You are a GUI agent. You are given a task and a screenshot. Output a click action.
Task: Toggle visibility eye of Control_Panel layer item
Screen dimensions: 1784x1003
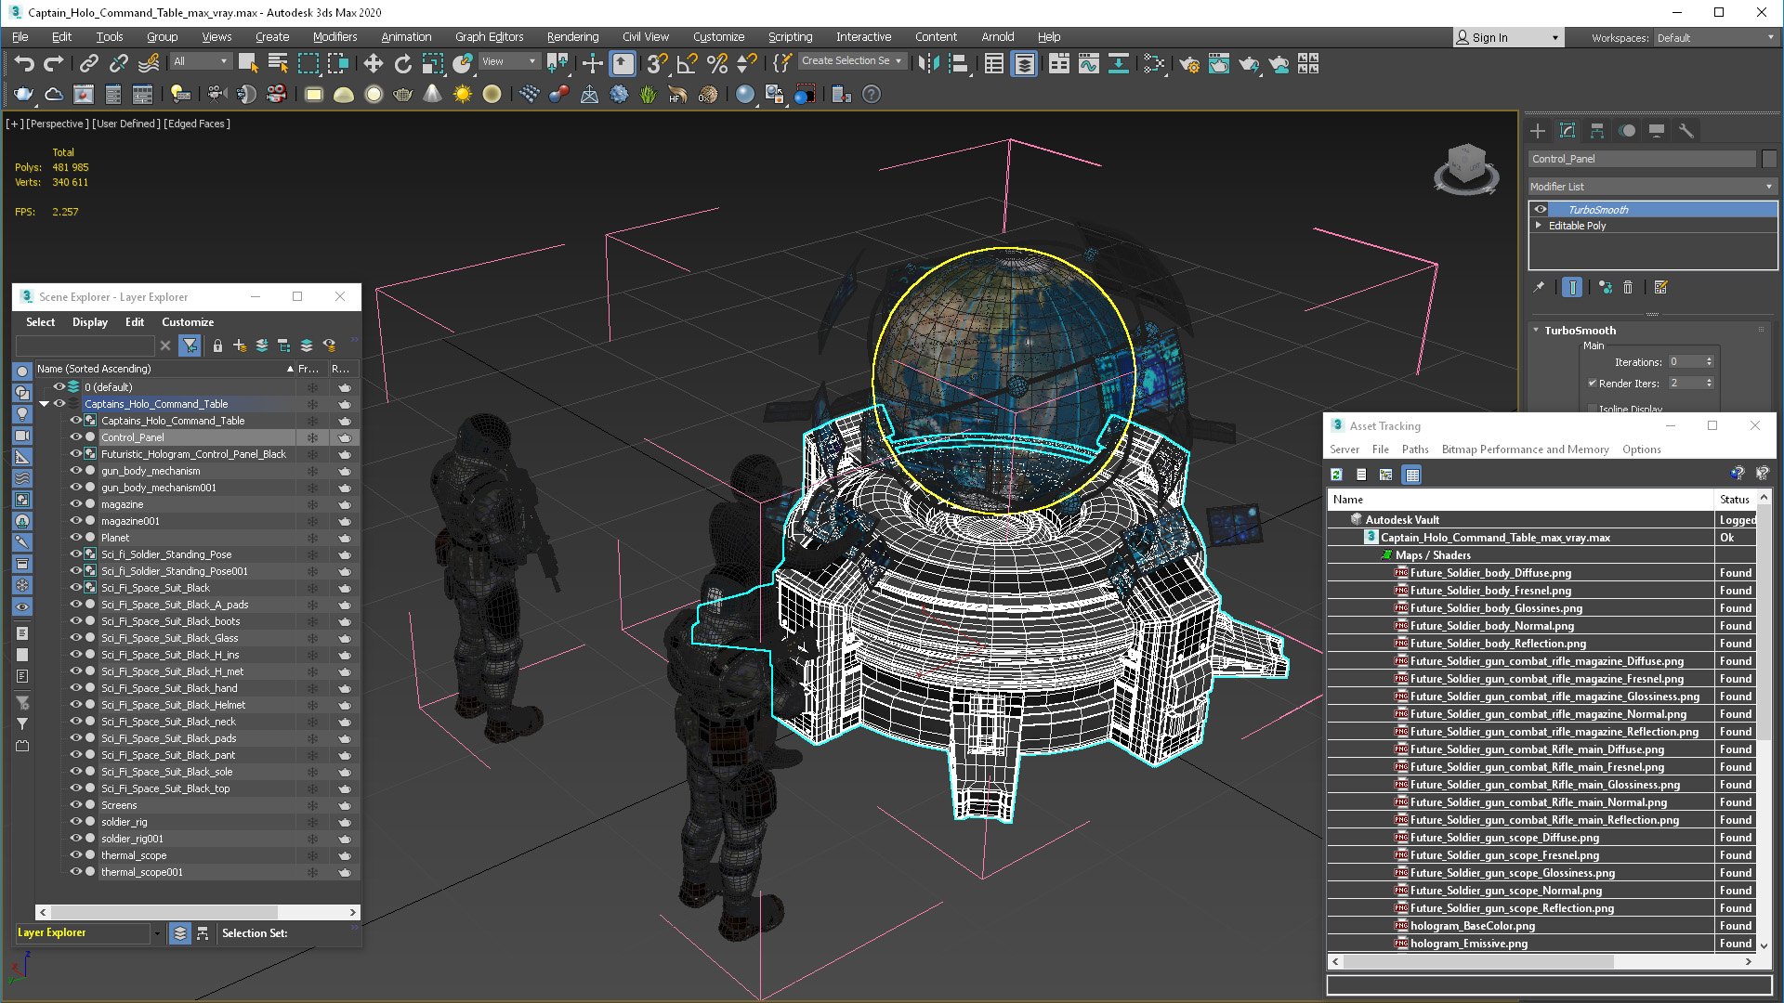pyautogui.click(x=76, y=437)
